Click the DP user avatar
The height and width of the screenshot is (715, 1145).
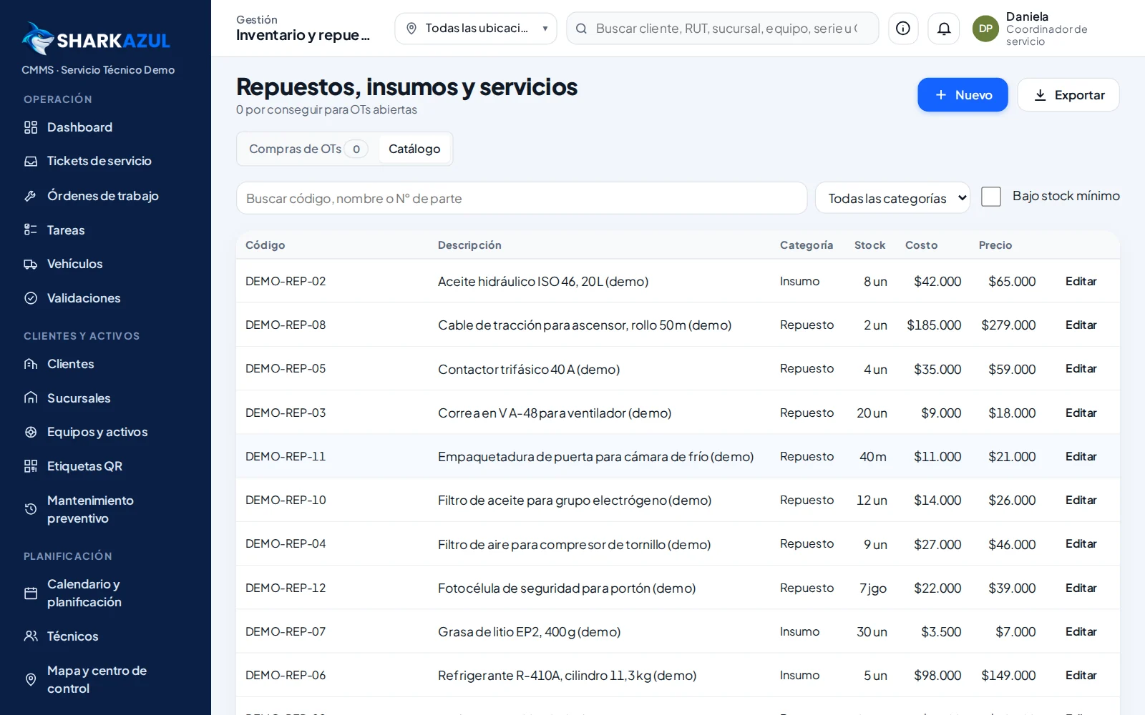(985, 29)
